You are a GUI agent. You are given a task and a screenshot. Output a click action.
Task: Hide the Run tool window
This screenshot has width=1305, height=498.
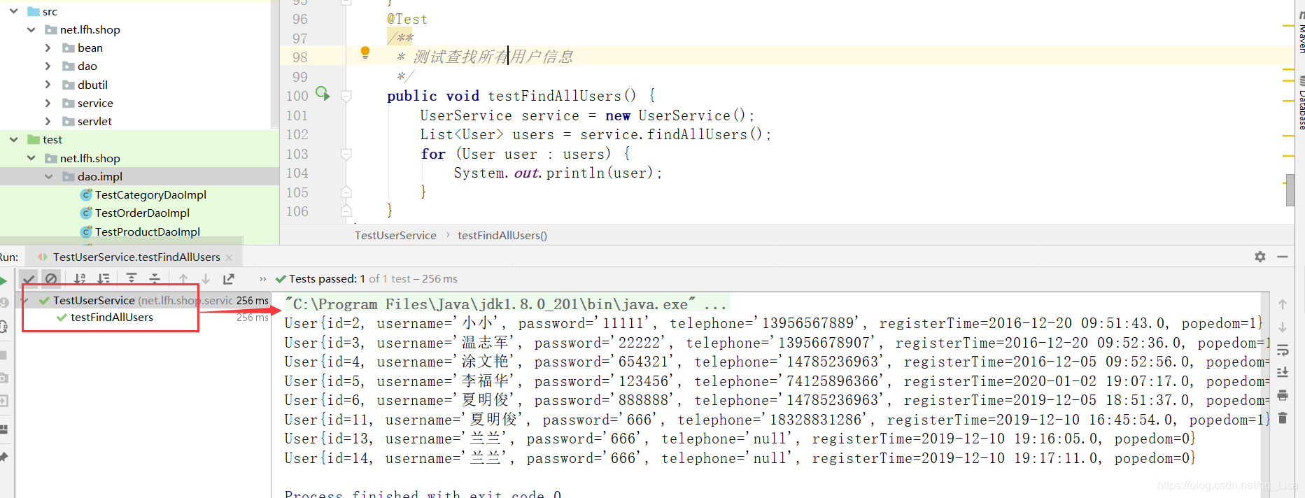click(1283, 257)
